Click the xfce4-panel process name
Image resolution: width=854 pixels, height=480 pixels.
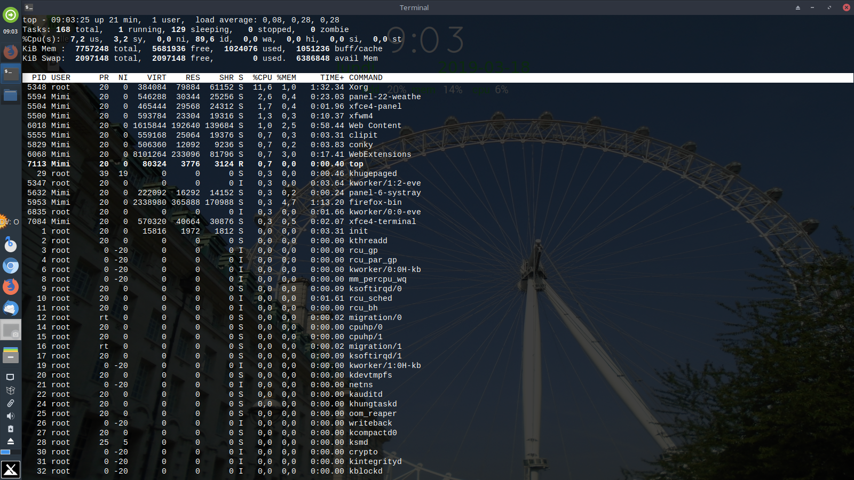click(x=375, y=107)
